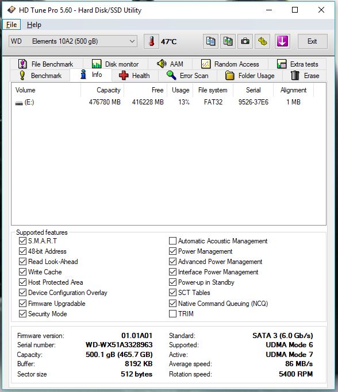Toggle the Write Cache checkbox
Viewport: 338px width, 392px height.
pyautogui.click(x=22, y=271)
